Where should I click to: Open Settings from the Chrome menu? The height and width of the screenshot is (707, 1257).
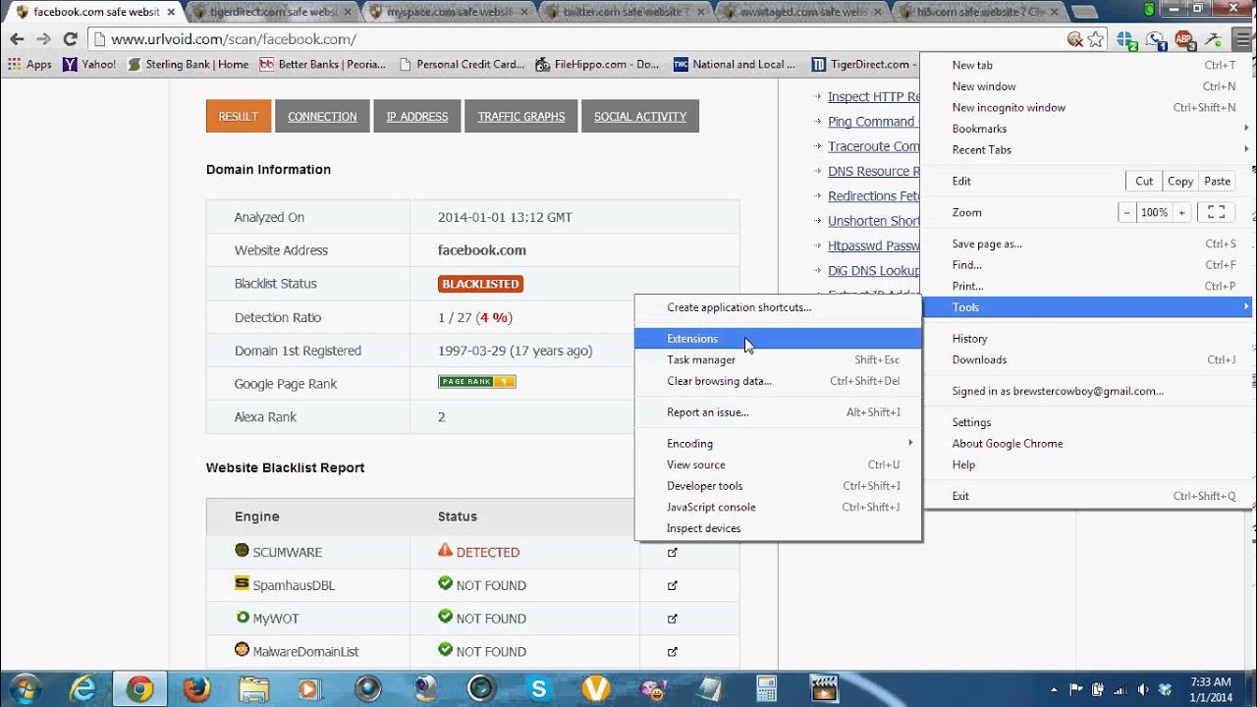[1088, 422]
